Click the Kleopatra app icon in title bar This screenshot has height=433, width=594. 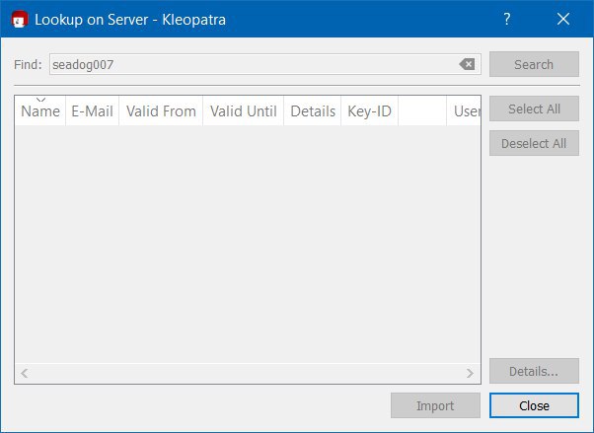click(x=20, y=20)
